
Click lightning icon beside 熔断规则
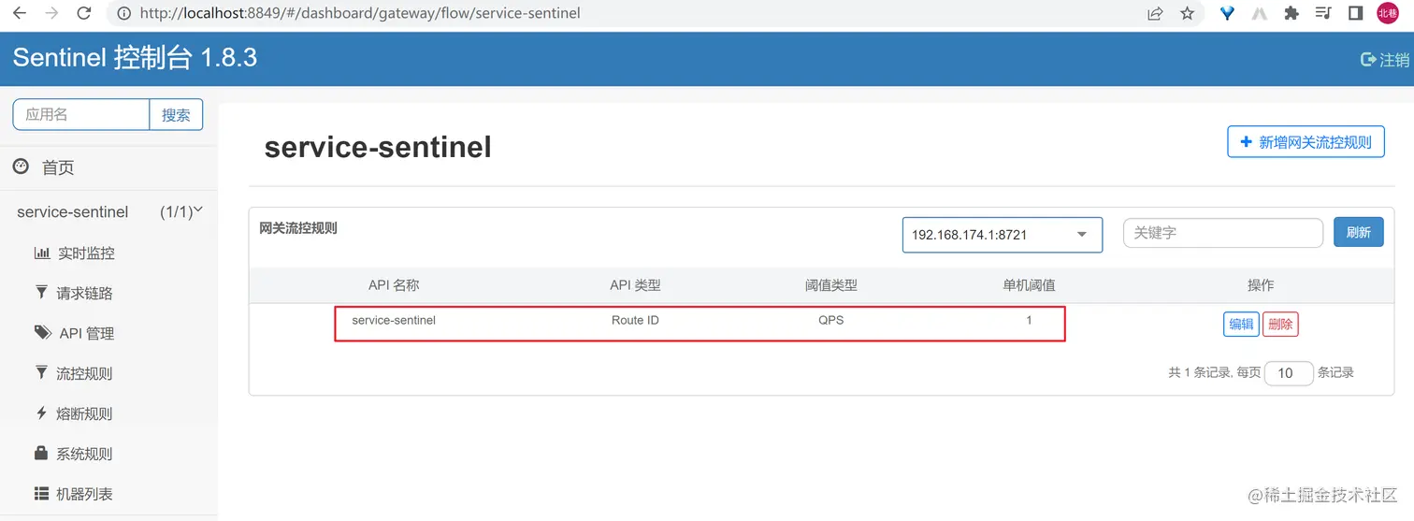coord(41,412)
